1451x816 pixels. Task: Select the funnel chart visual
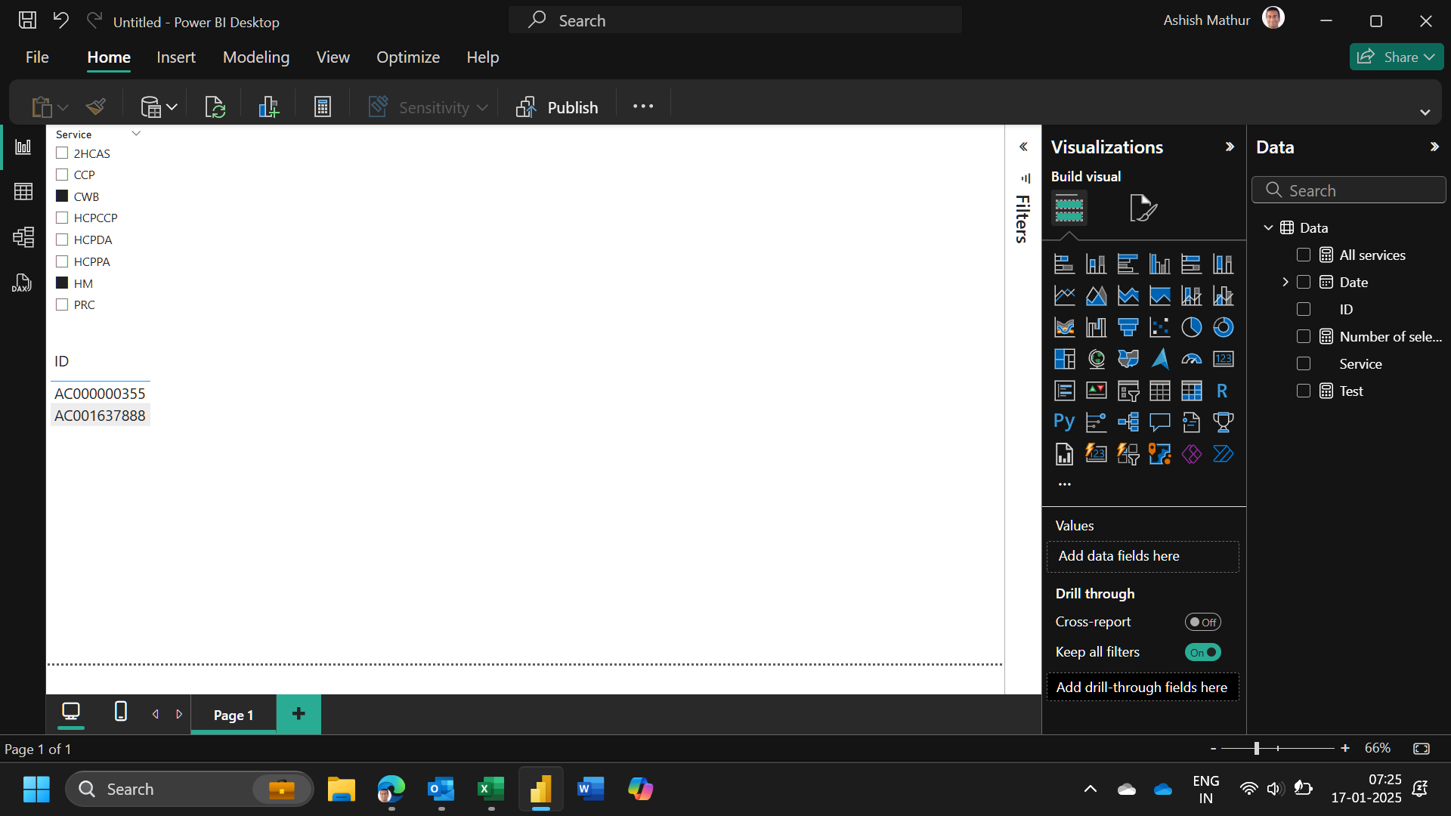[1128, 327]
